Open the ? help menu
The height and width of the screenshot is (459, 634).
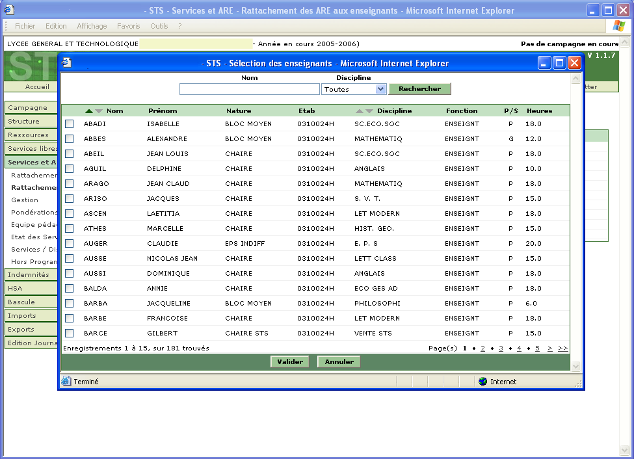[180, 26]
